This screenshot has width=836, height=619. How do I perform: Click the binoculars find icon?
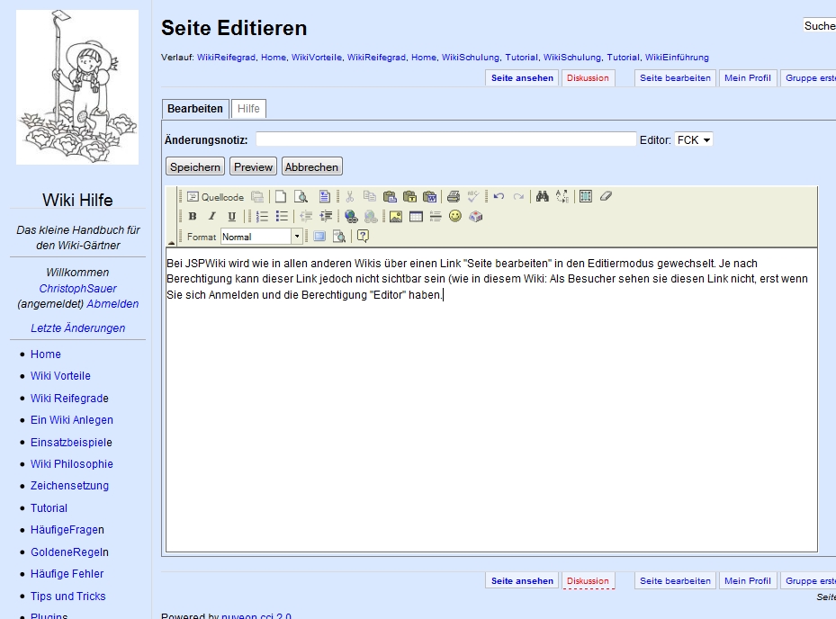pyautogui.click(x=543, y=197)
